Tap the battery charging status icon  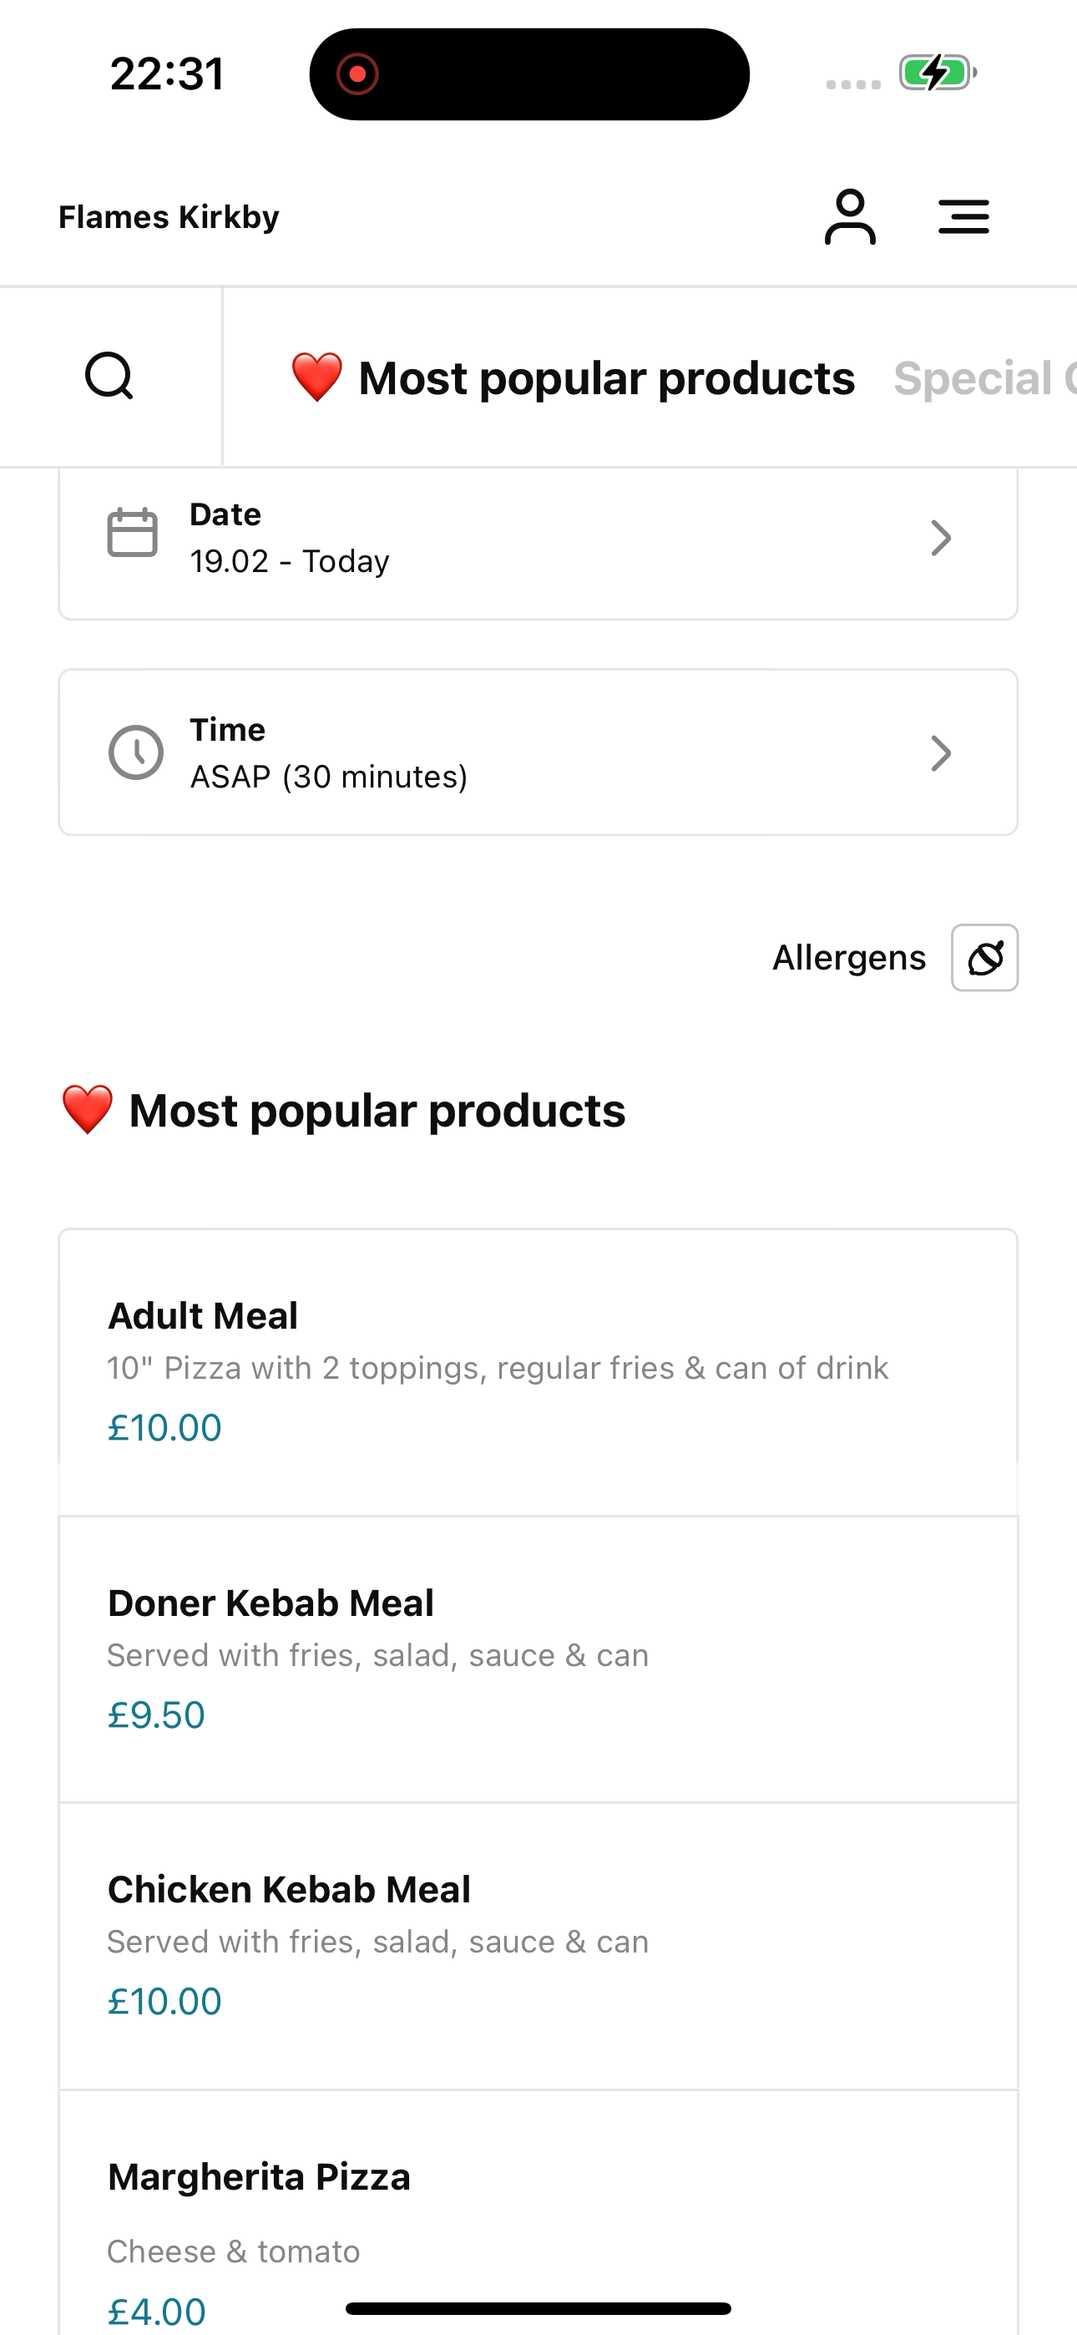click(938, 73)
